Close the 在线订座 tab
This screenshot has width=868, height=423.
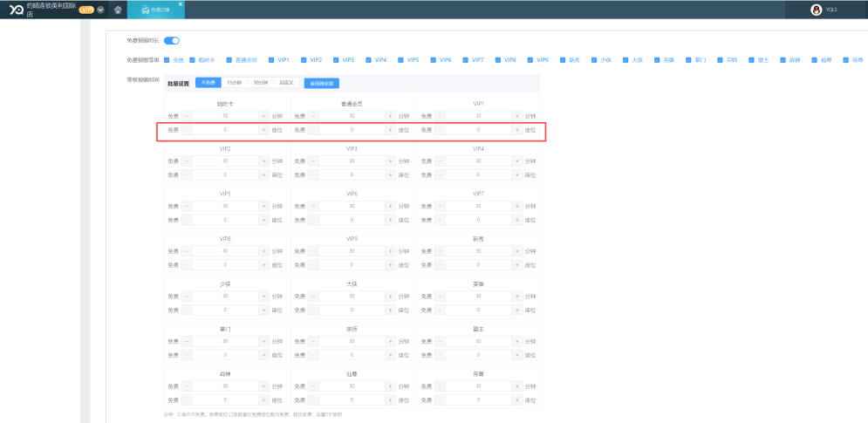pyautogui.click(x=180, y=3)
